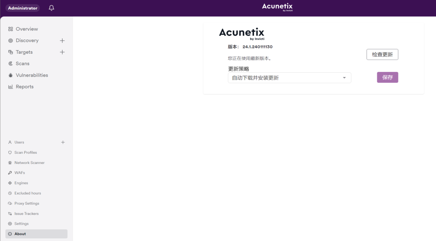Click the Targets sidebar icon
436x241 pixels.
pos(10,52)
